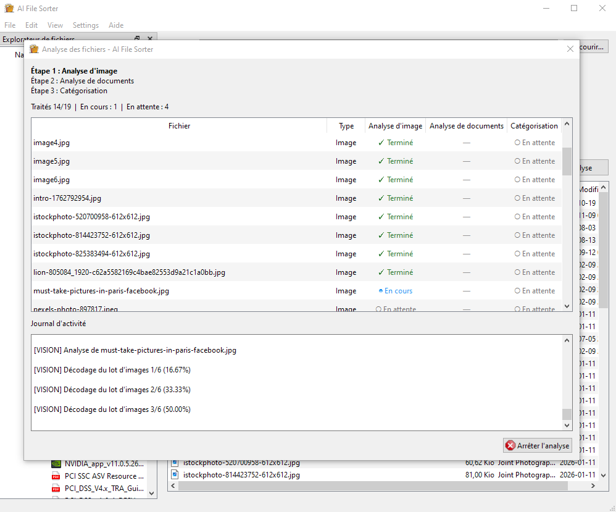This screenshot has width=616, height=512.
Task: Click the icon in the Analyse des fichiers title bar
Action: pyautogui.click(x=35, y=49)
